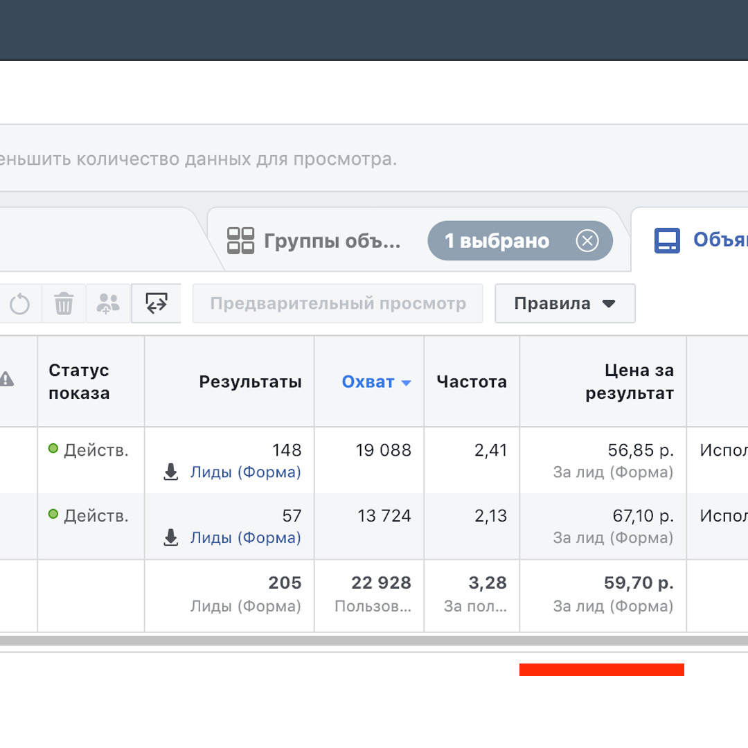748x748 pixels.
Task: Click the 13 724 reach value
Action: click(x=384, y=515)
